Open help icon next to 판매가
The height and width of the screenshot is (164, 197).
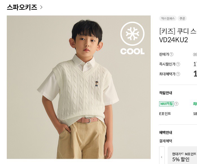tap(171, 54)
